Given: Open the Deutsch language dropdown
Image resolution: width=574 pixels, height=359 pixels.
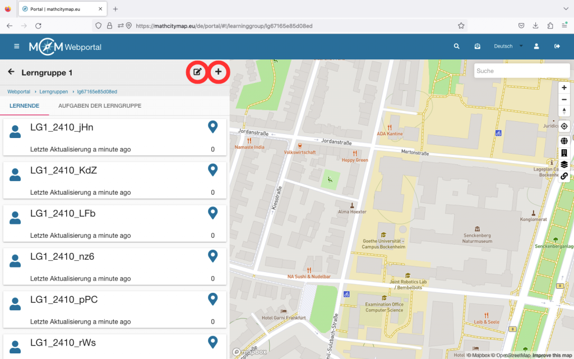Looking at the screenshot, I should [x=508, y=47].
